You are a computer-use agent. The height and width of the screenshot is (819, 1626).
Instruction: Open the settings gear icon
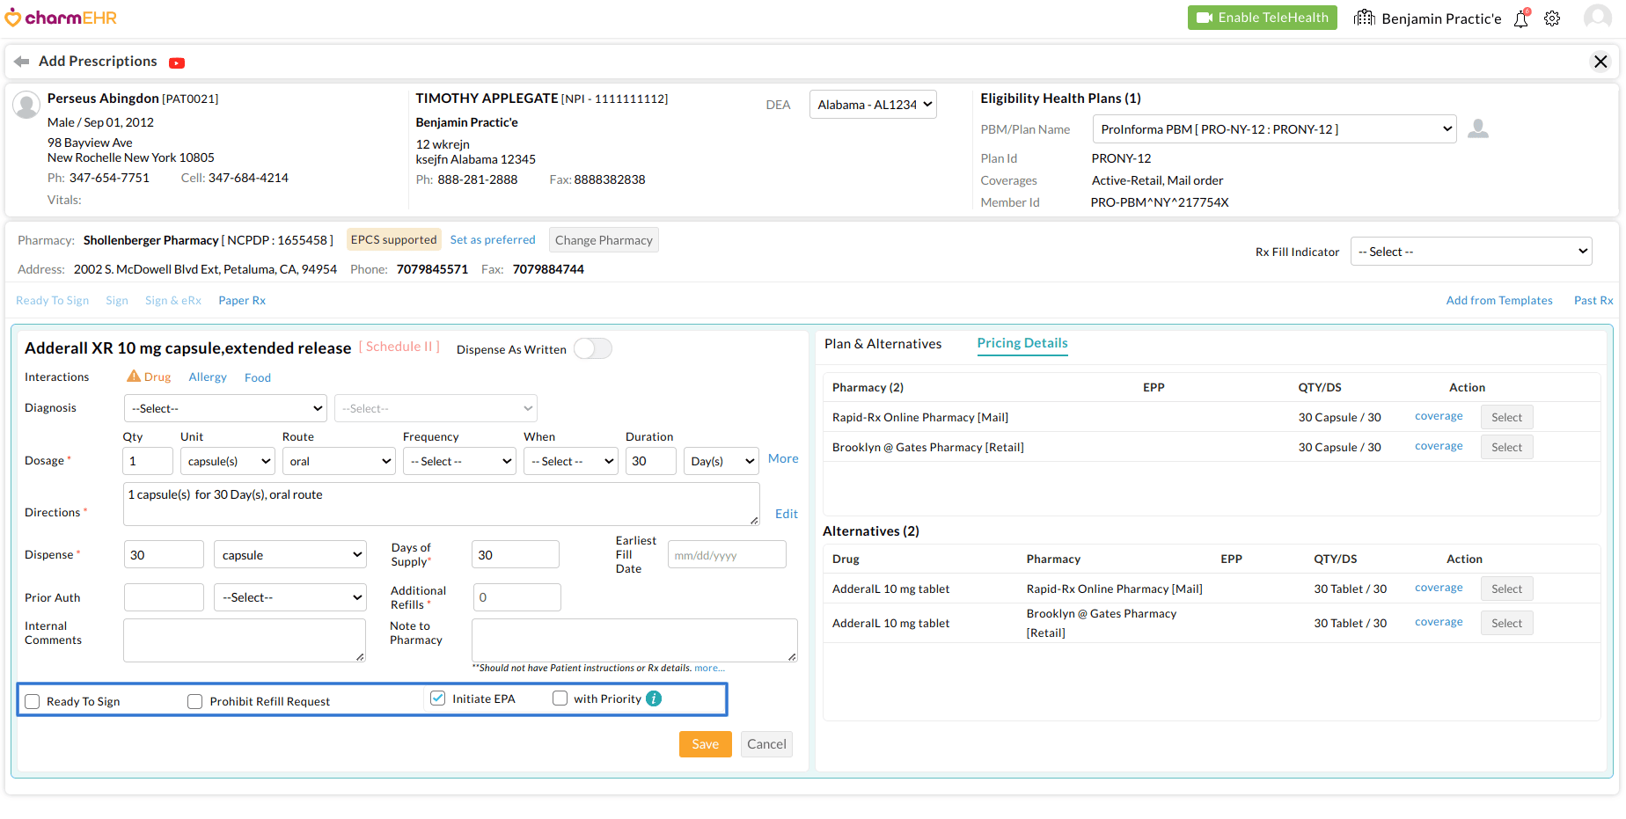pos(1552,18)
